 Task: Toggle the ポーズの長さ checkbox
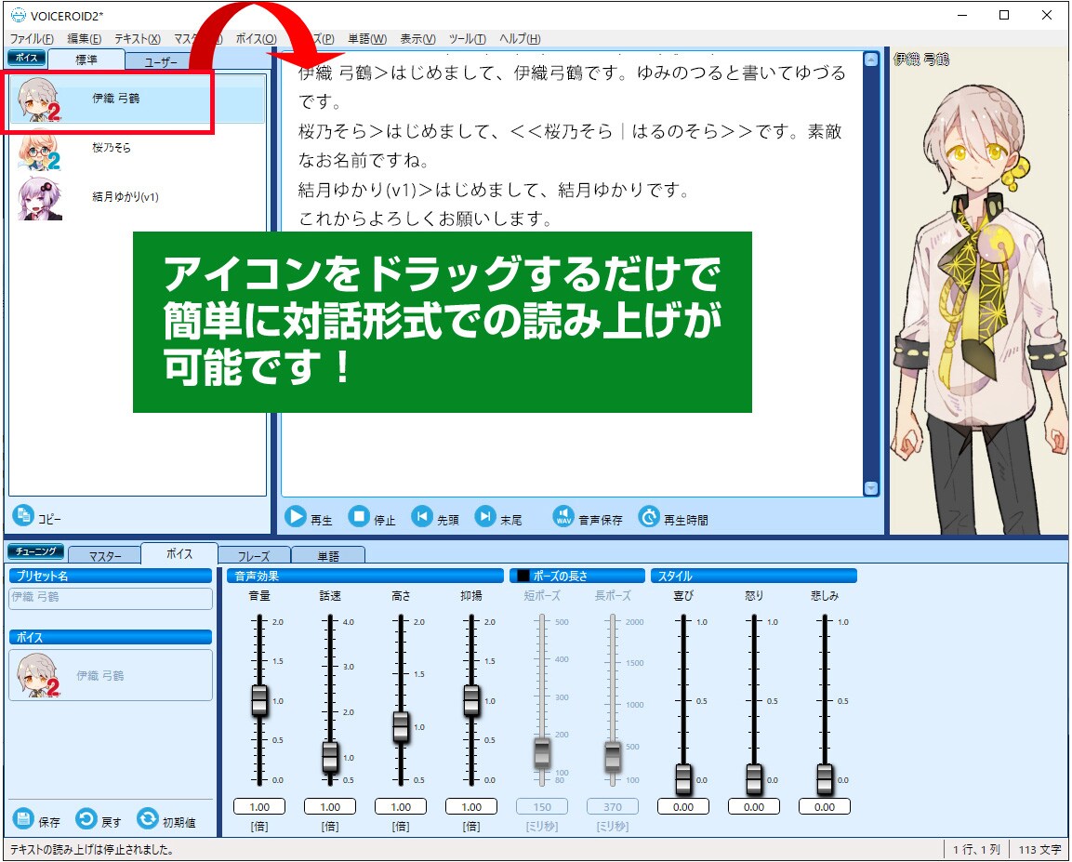[x=523, y=576]
